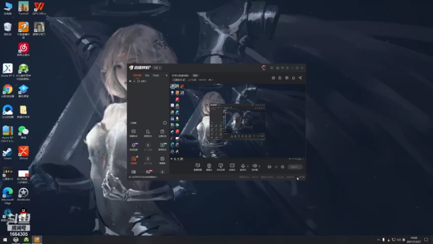Switch to the third scene tab
Screen dimensions: 433x244
(156, 75)
